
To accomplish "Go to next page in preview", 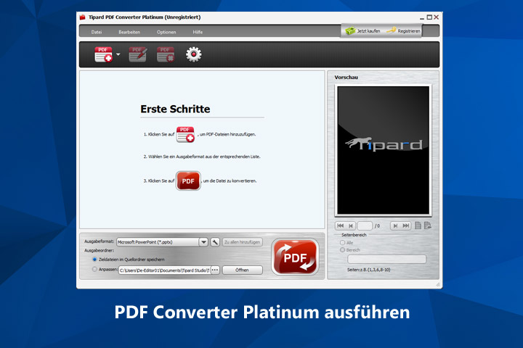I will click(395, 225).
